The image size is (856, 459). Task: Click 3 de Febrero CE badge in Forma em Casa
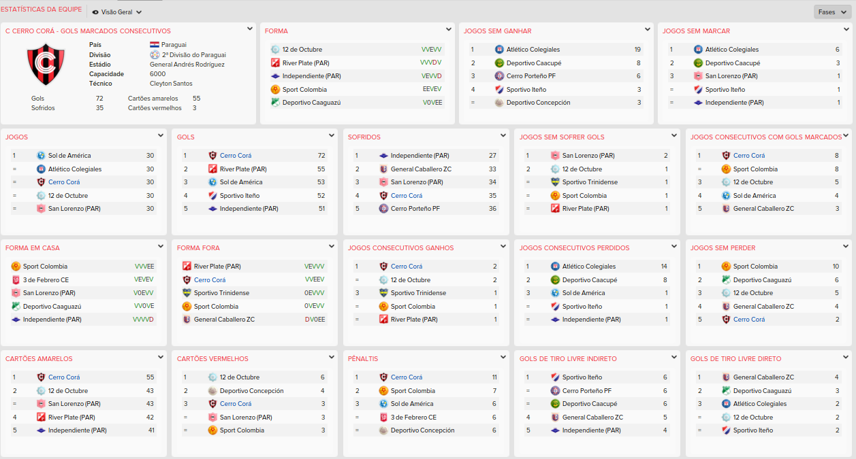16,279
